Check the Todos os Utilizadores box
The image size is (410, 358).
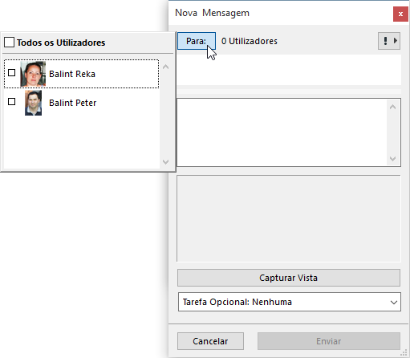[9, 43]
